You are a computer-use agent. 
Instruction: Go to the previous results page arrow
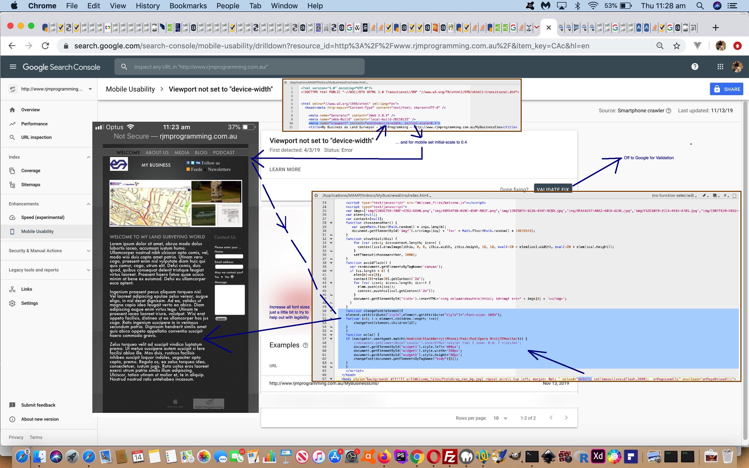point(551,418)
